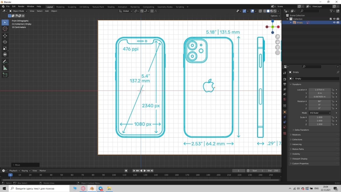Switch to the UV Editing workspace tab
Viewport: 341px width, 192px height.
[x=84, y=7]
